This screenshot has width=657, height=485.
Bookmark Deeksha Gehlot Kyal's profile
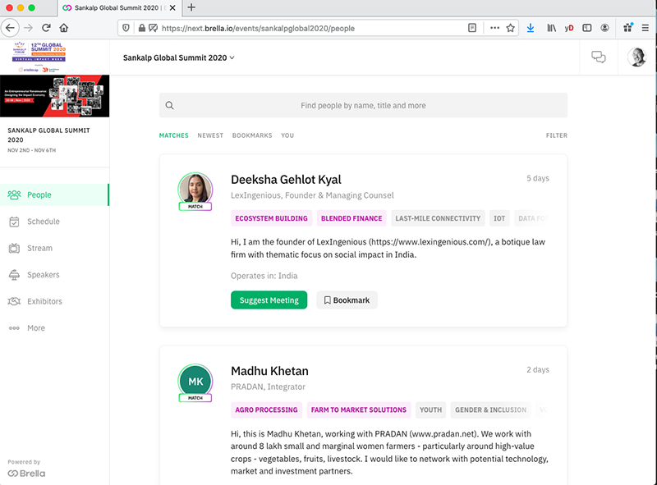(347, 300)
